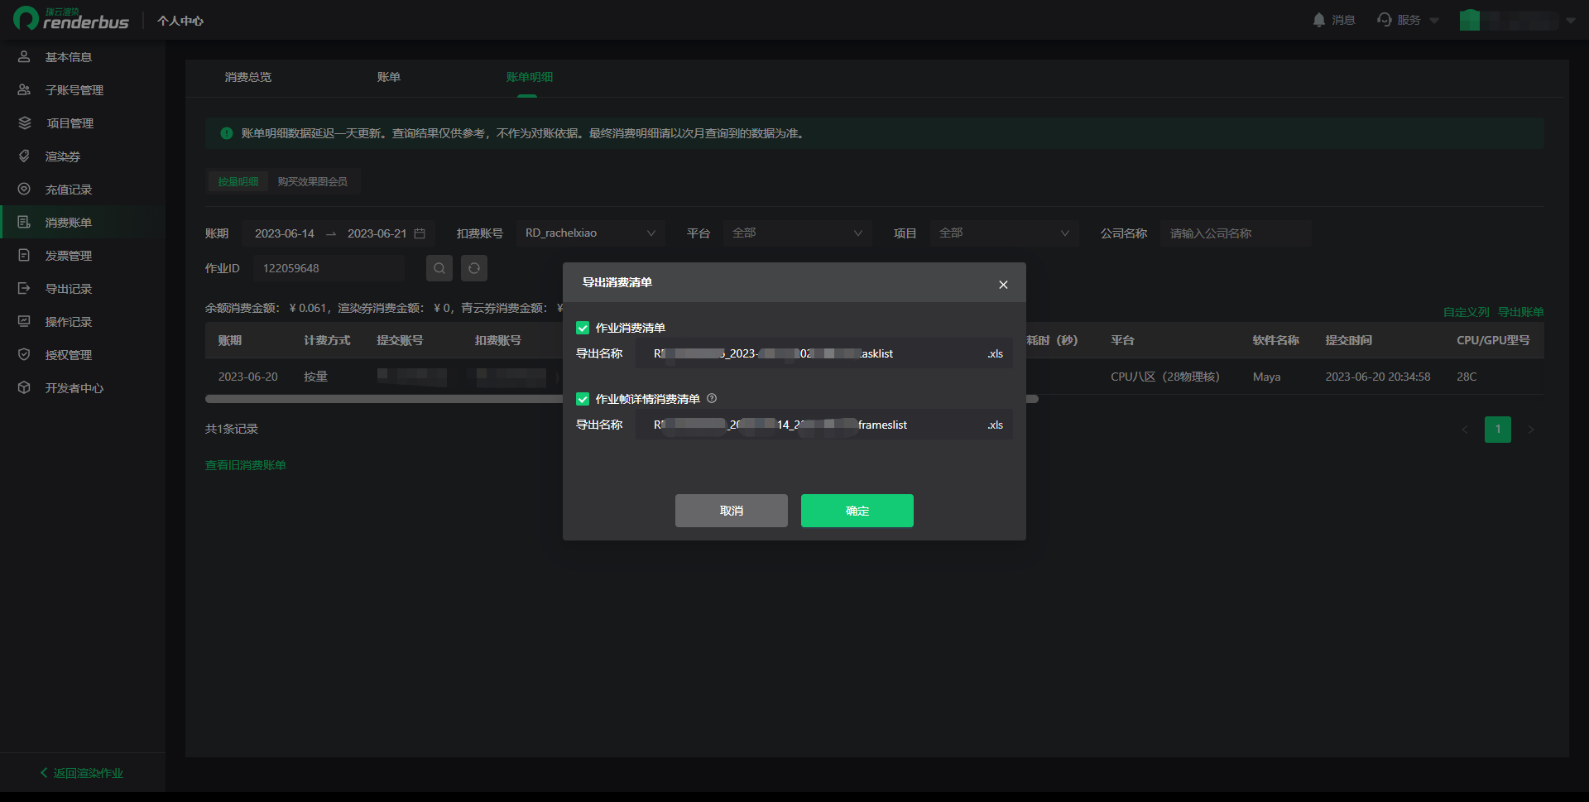
Task: Click help icon beside 作业帧详情消费清单
Action: pos(712,399)
